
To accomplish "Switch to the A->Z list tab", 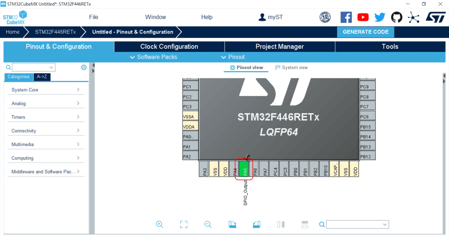I will 42,77.
